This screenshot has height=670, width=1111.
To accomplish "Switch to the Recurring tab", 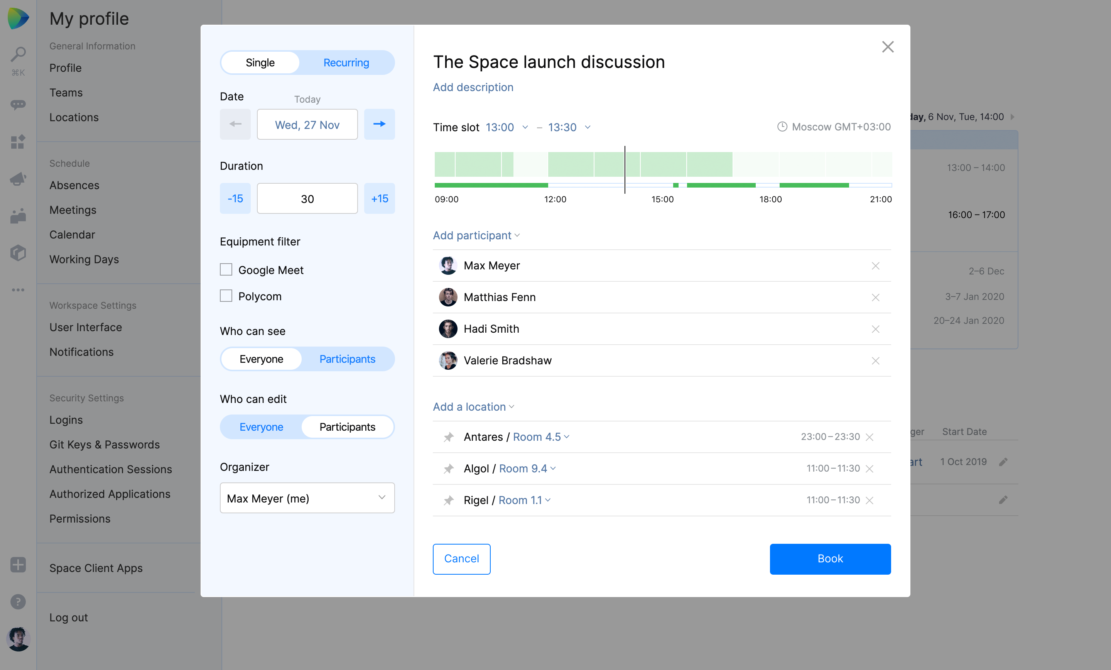I will click(x=346, y=63).
